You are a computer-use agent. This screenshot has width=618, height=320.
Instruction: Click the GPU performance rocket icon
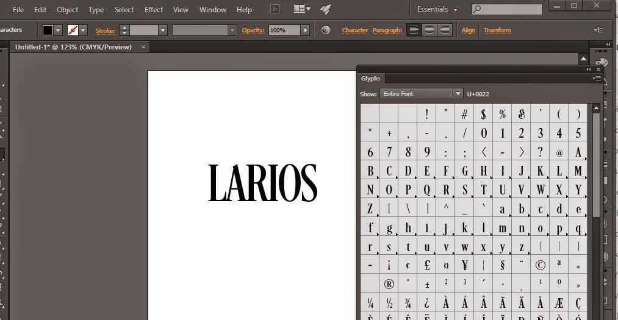point(326,9)
